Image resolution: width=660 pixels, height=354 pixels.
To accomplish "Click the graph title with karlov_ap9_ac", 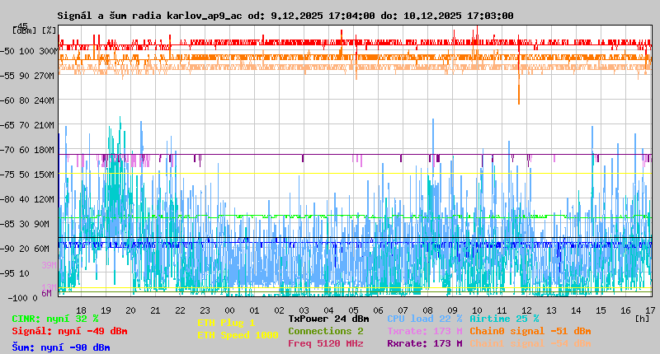I will pyautogui.click(x=285, y=16).
